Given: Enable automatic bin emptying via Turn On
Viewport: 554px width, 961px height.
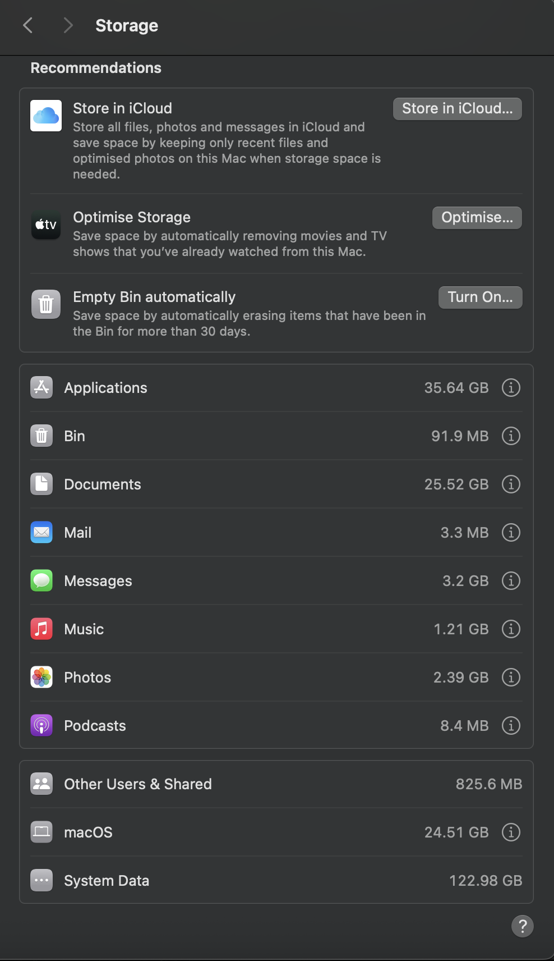Looking at the screenshot, I should pyautogui.click(x=480, y=297).
